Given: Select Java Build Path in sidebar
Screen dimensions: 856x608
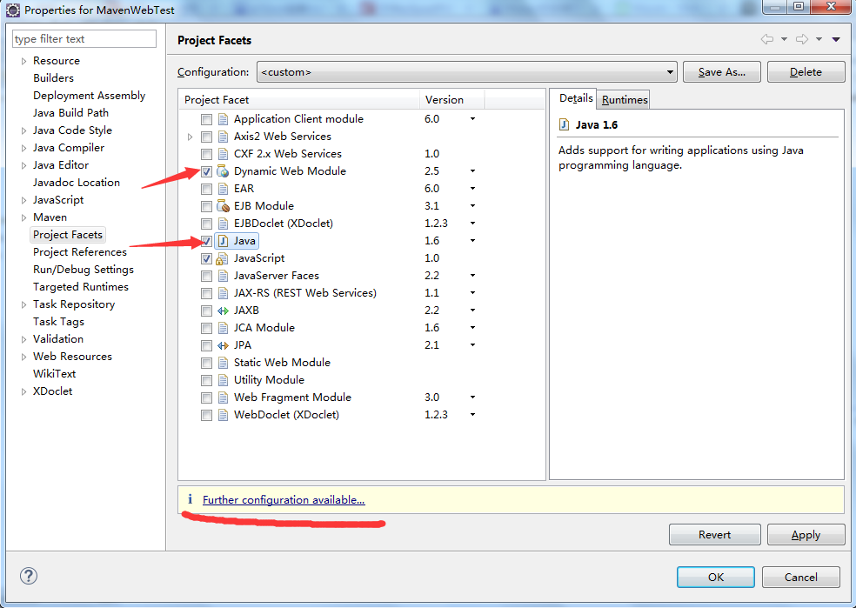Looking at the screenshot, I should pyautogui.click(x=70, y=113).
